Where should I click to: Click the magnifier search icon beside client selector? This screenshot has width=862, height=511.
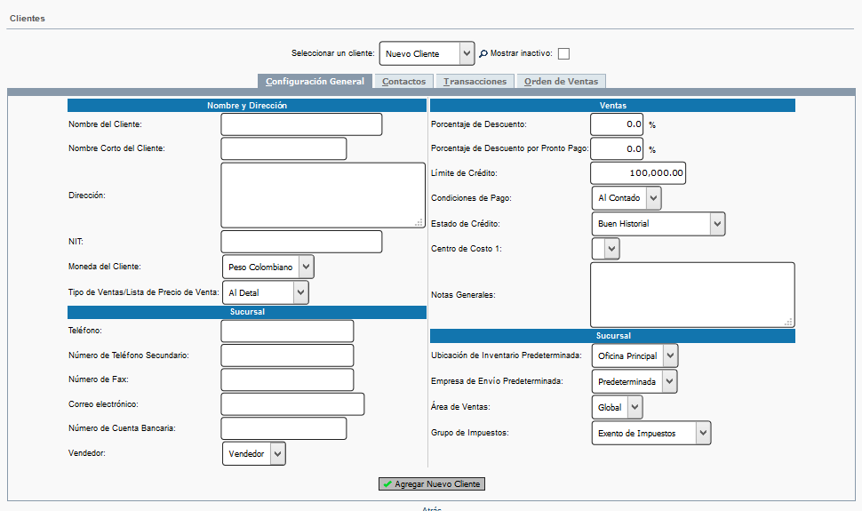(483, 54)
